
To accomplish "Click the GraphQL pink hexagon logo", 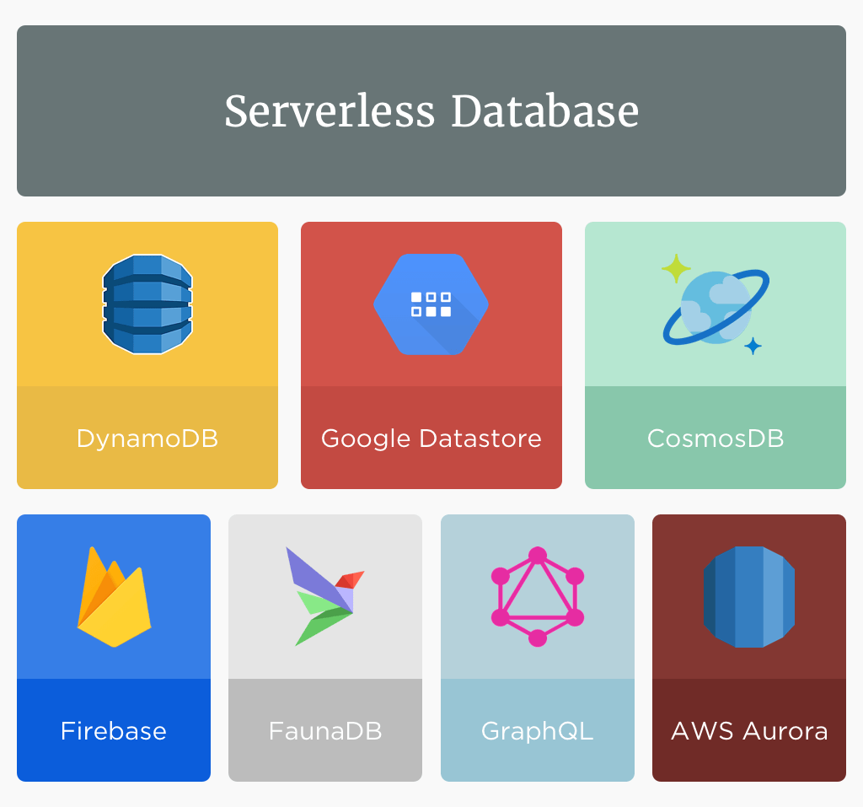I will point(537,596).
